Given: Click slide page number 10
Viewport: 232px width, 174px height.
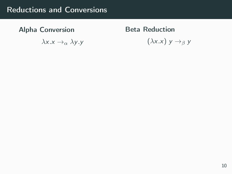Looking at the screenshot, I should click(x=224, y=166).
